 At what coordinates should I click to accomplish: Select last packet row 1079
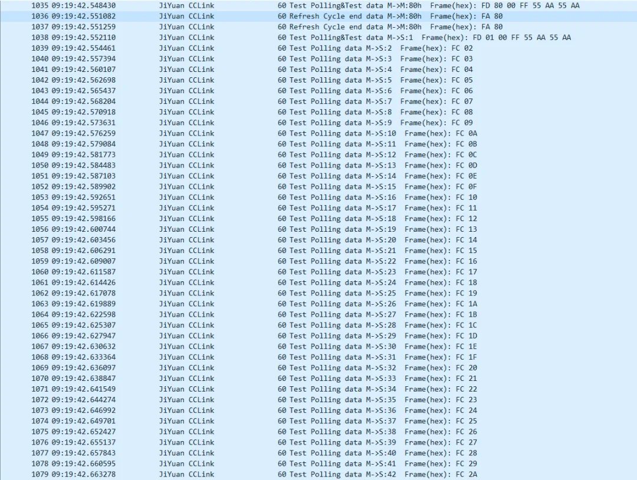[x=318, y=474]
